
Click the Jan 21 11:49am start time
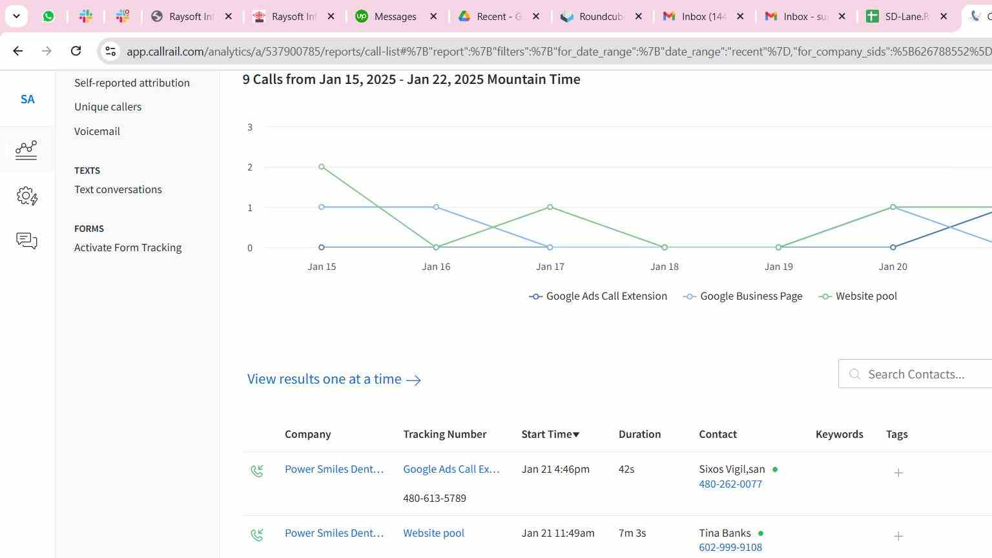558,533
